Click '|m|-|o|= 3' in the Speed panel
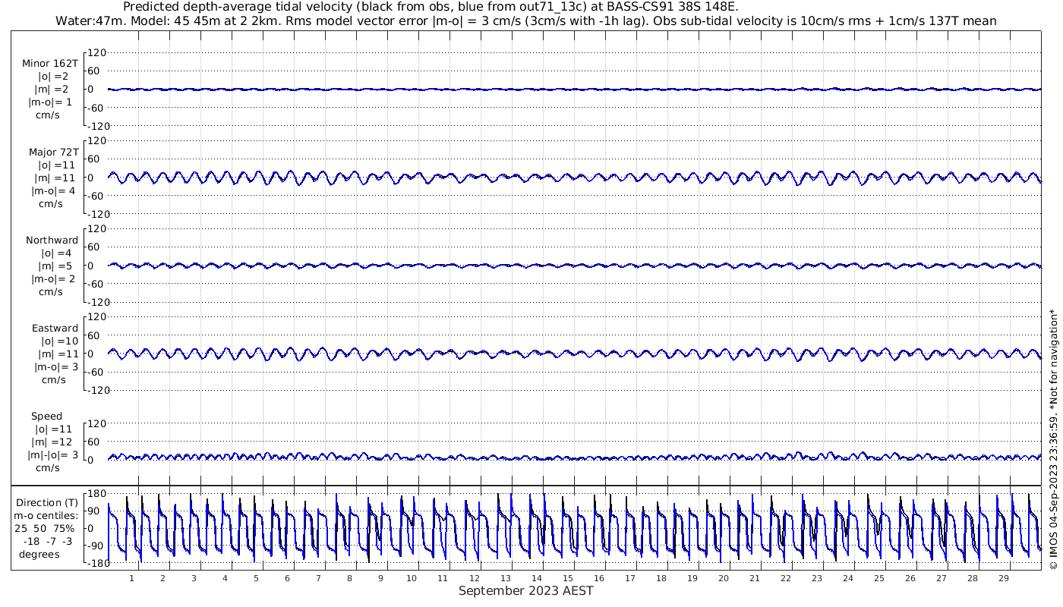 click(x=53, y=454)
